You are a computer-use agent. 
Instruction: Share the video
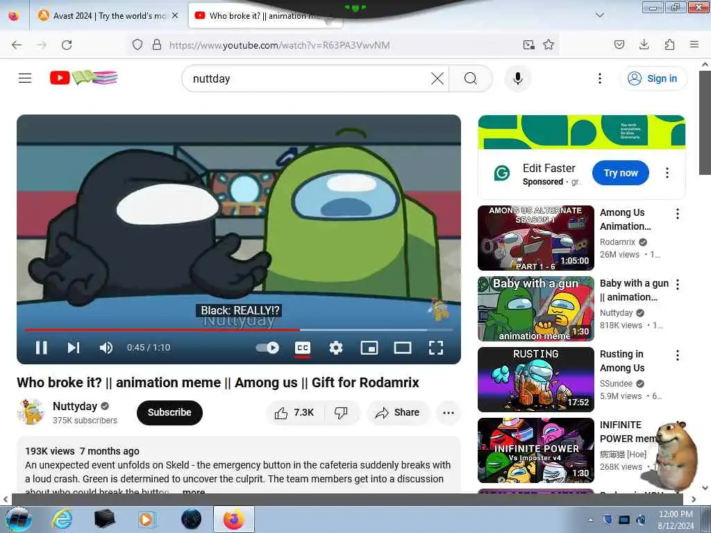[397, 412]
